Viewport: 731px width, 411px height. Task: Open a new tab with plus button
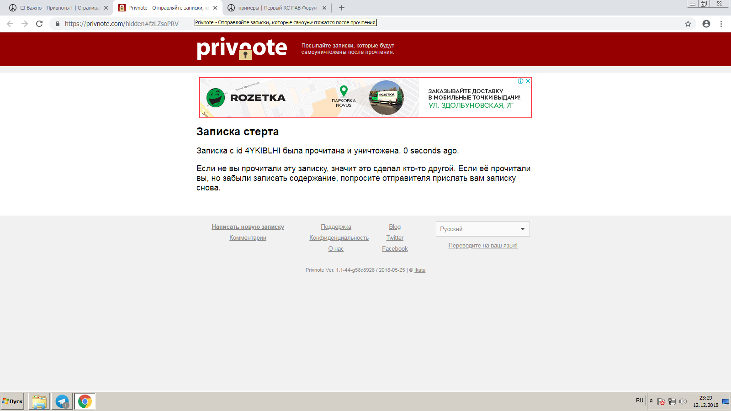[x=342, y=8]
